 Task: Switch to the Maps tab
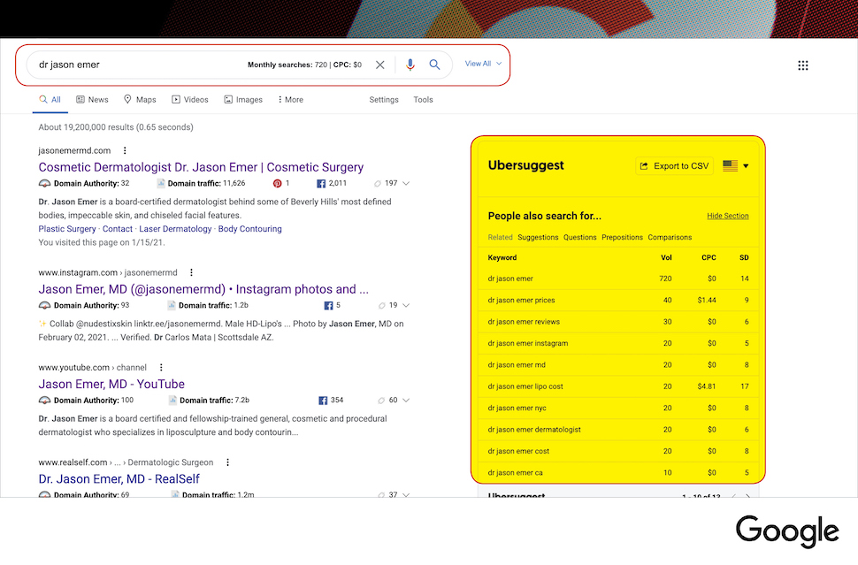140,100
